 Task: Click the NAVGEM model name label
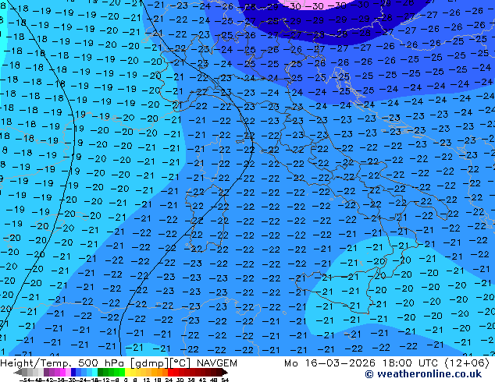tap(217, 363)
